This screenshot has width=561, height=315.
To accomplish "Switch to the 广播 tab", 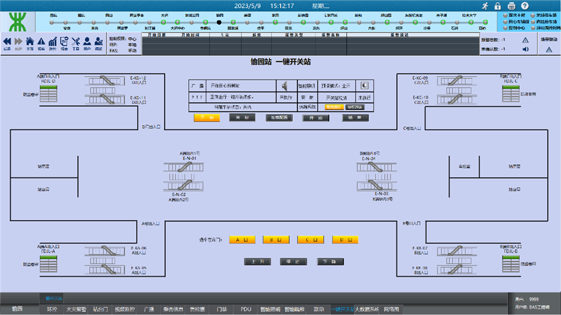I will click(149, 309).
